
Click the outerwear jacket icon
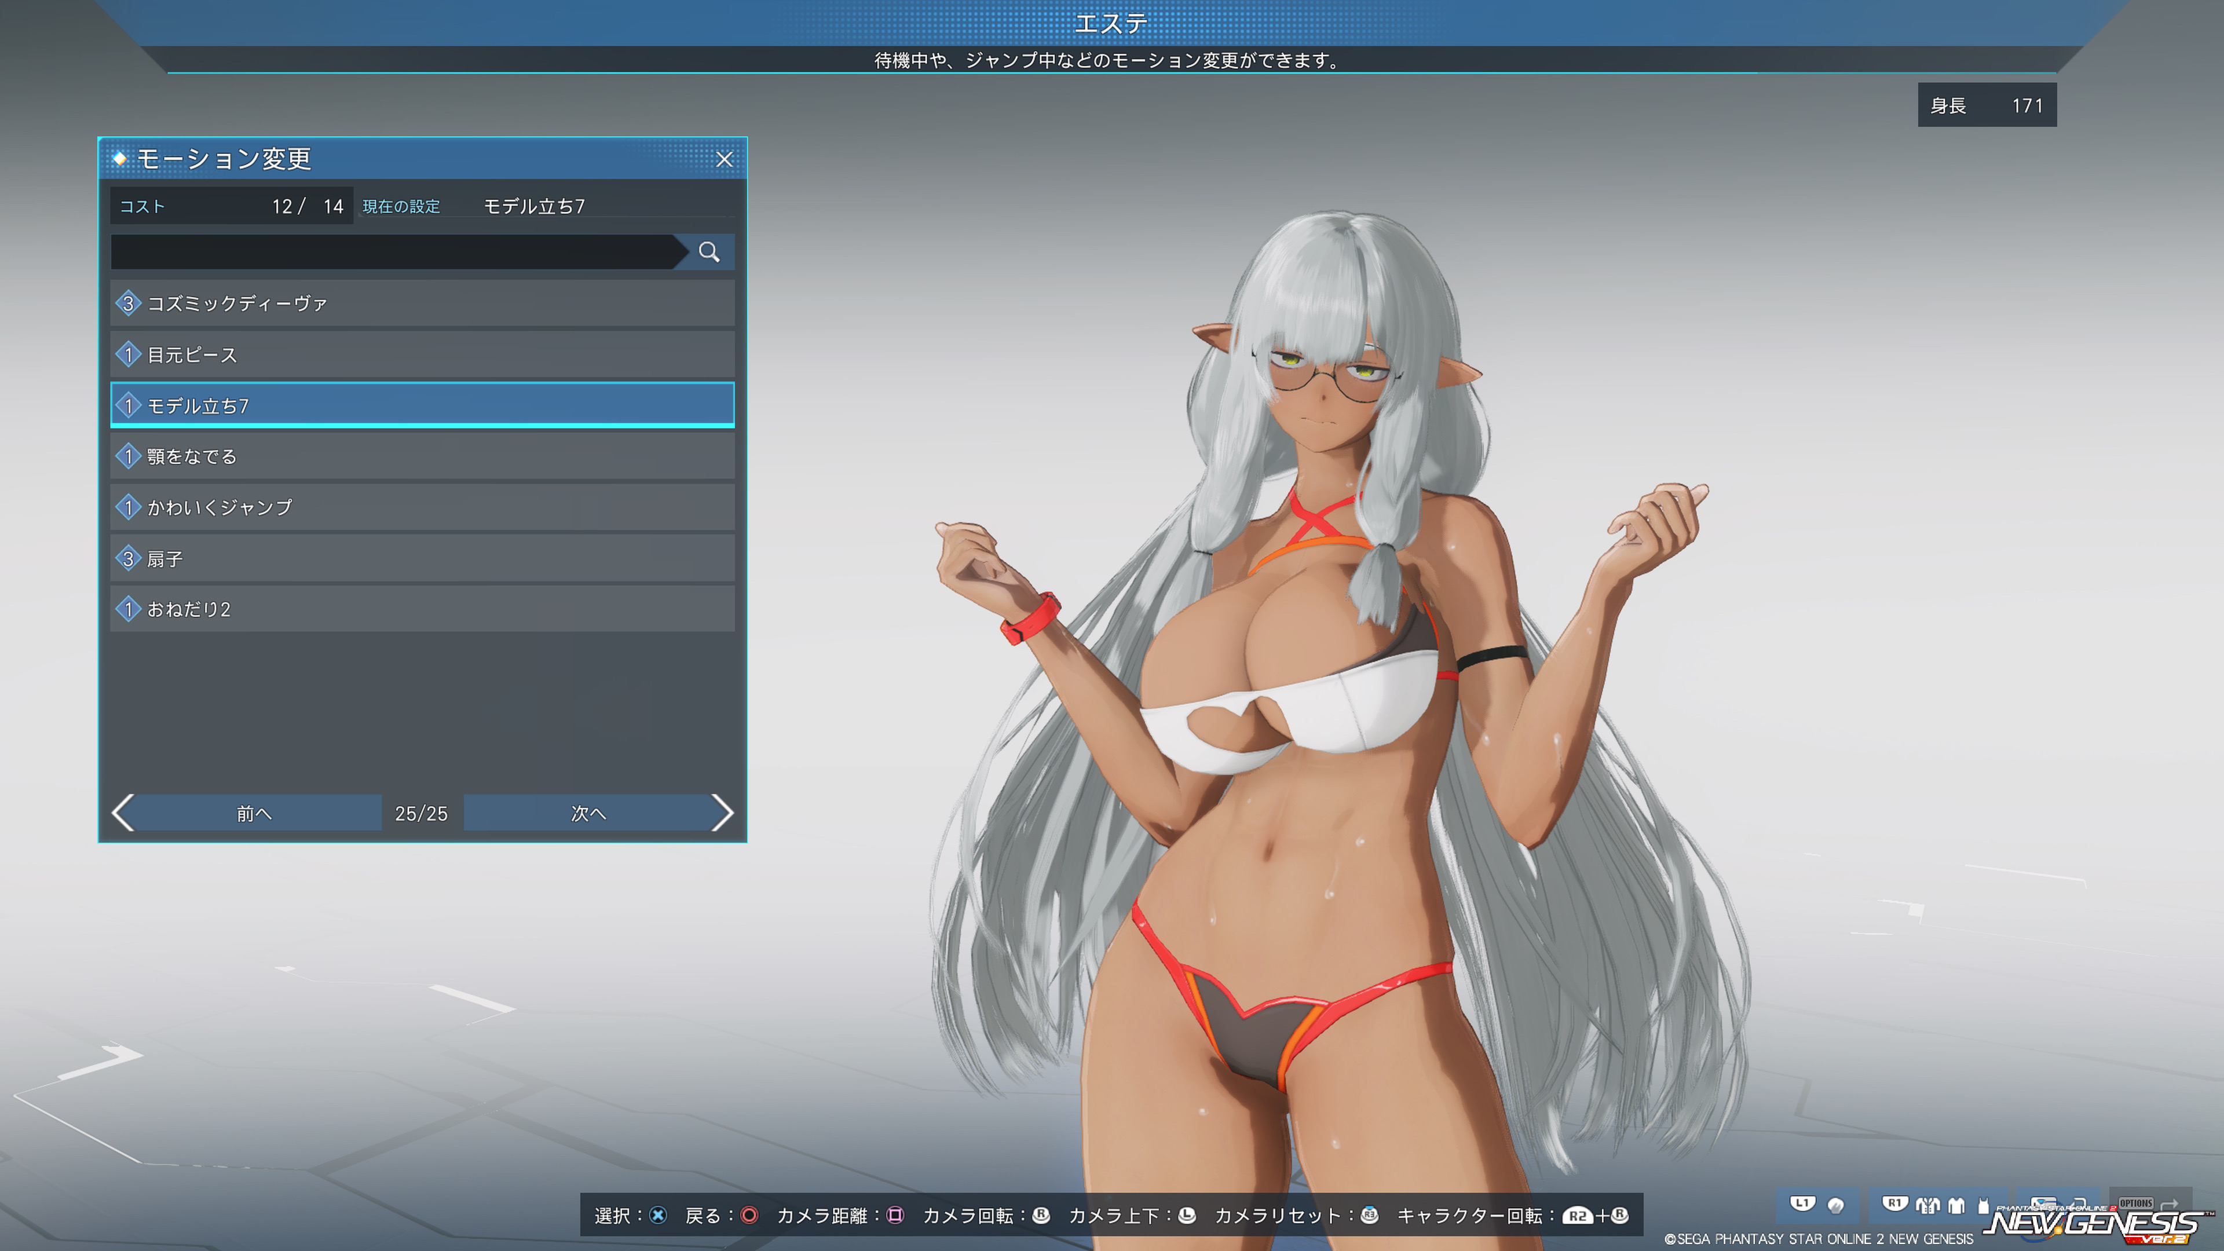(1928, 1205)
